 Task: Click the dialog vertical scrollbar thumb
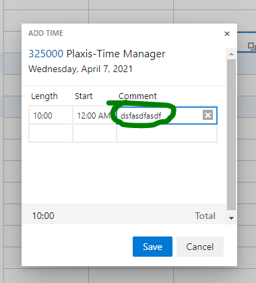coord(231,135)
